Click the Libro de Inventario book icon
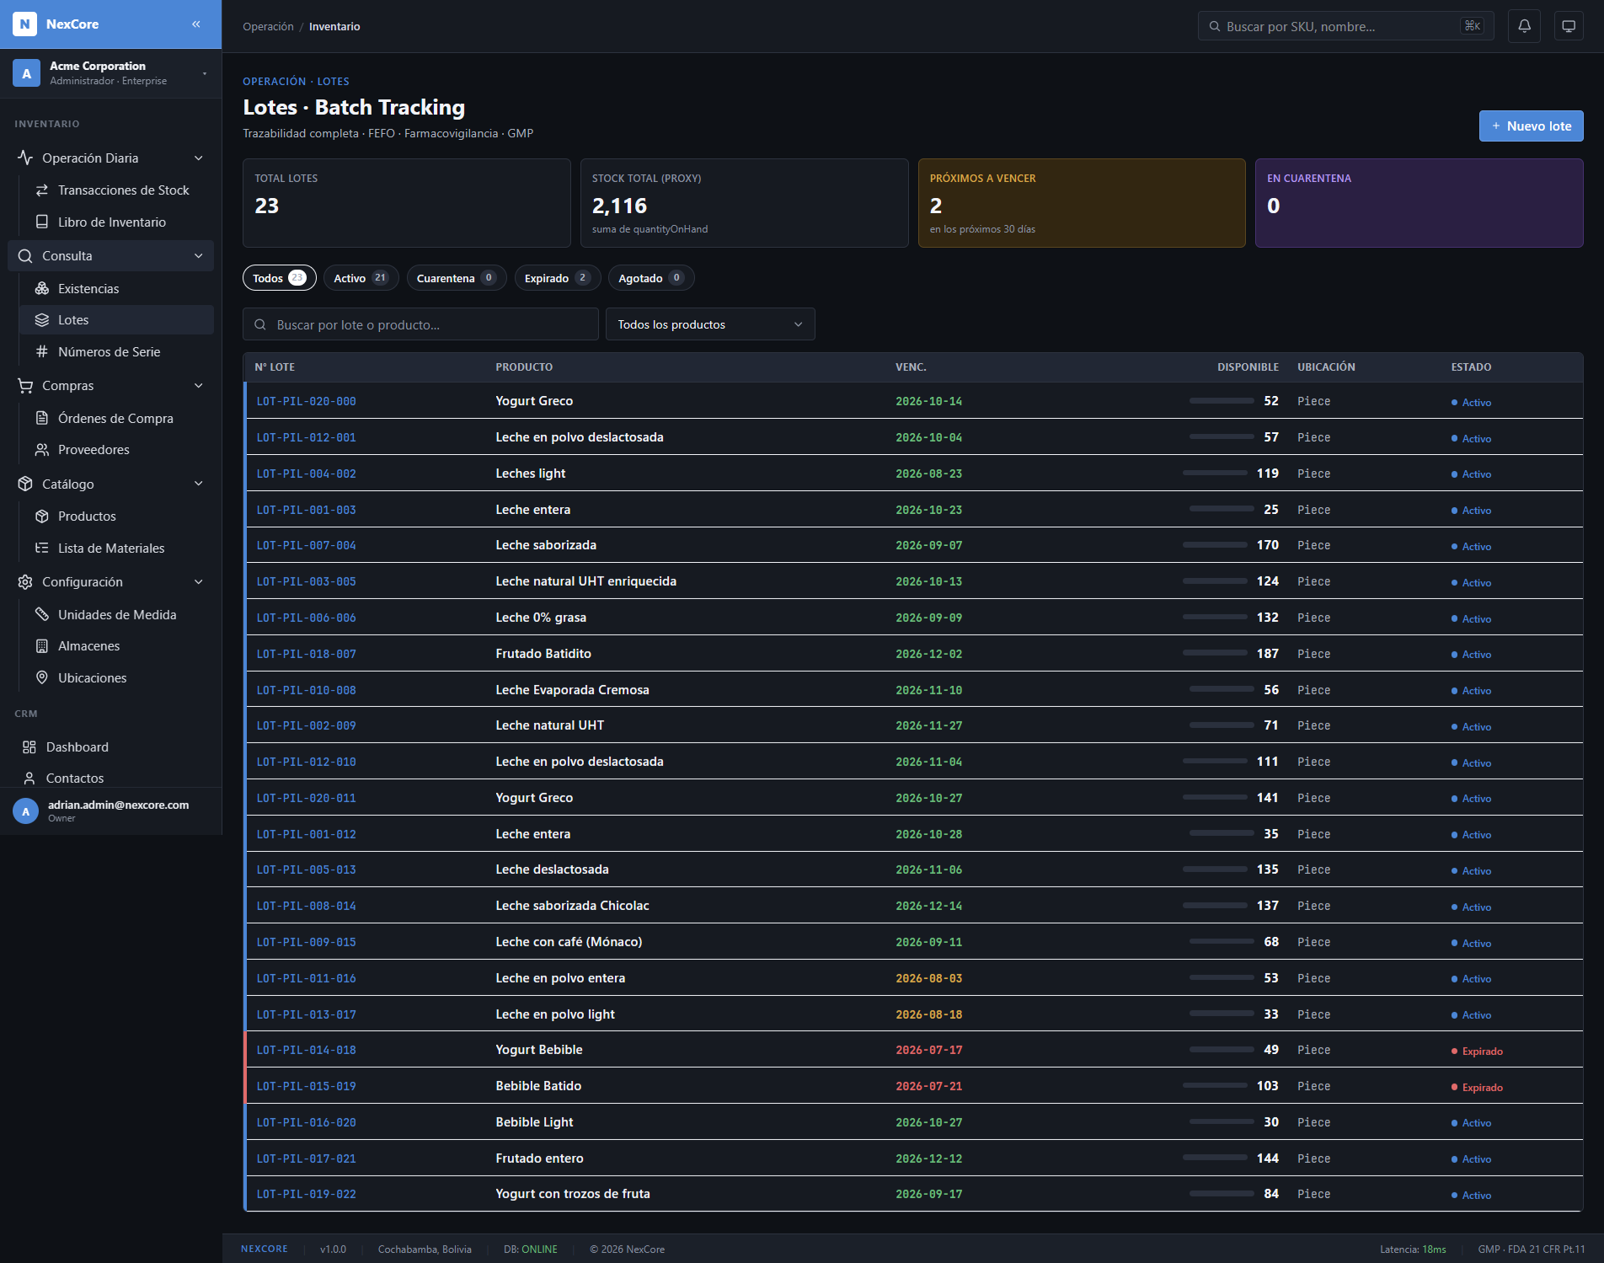This screenshot has width=1604, height=1263. [42, 222]
